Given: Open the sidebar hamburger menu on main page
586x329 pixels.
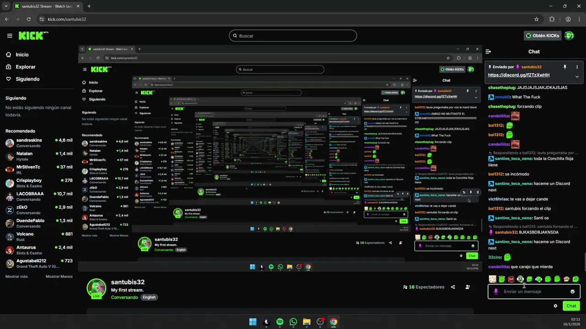Looking at the screenshot, I should (10, 36).
